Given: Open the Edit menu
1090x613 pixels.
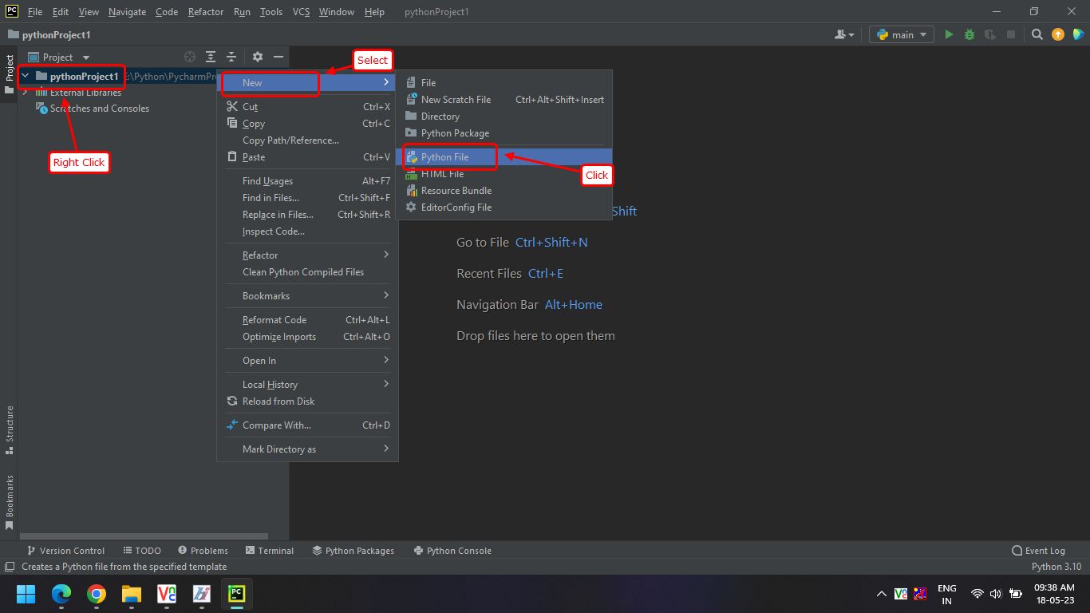Looking at the screenshot, I should coord(61,12).
